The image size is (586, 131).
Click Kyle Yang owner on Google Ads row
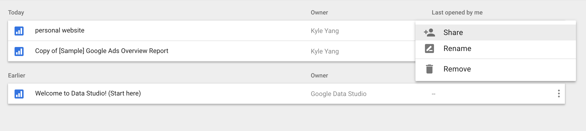[x=325, y=51]
